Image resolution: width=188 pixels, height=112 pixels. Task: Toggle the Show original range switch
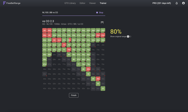click(129, 36)
